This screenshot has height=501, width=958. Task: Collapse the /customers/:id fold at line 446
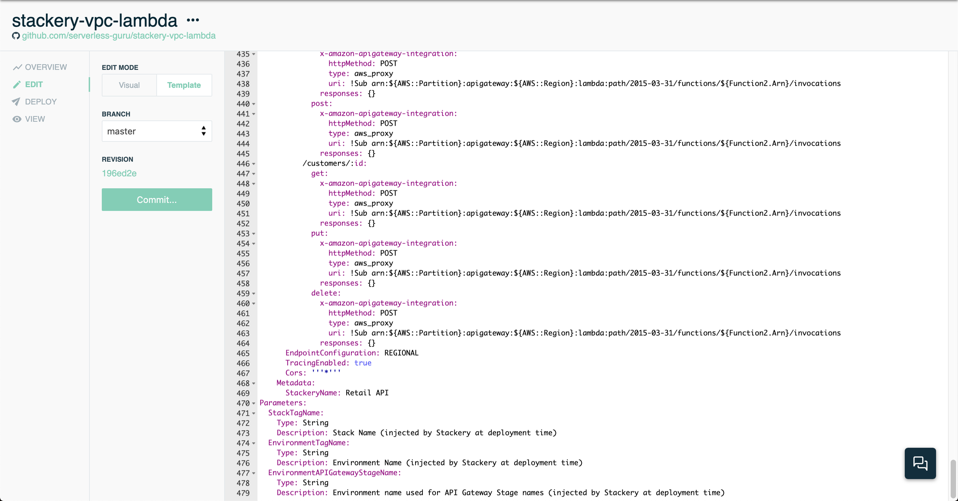click(x=253, y=164)
